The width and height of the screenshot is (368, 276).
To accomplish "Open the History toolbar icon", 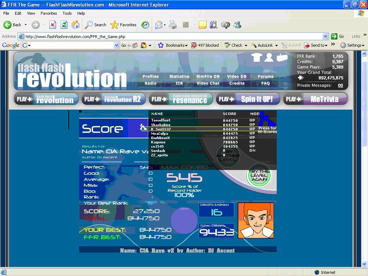I will (145, 25).
